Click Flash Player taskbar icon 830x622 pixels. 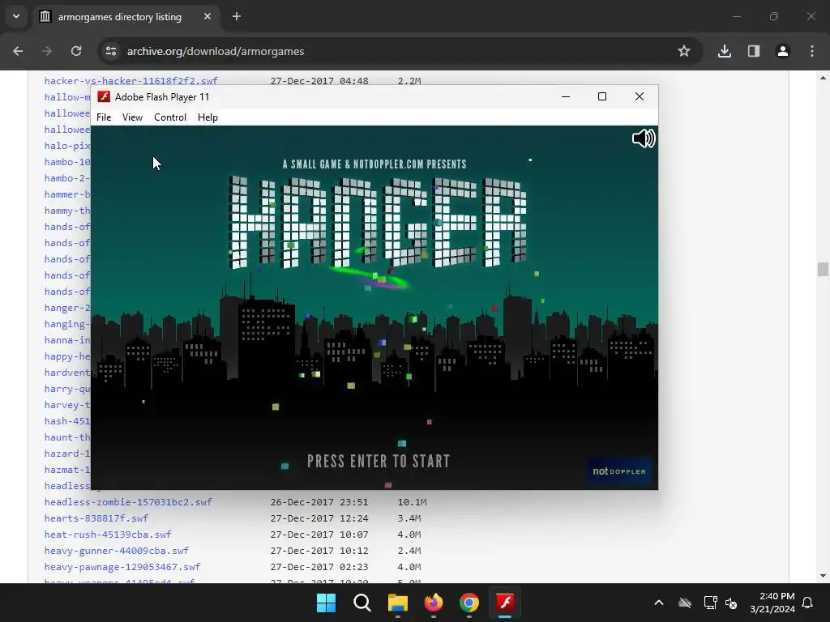pyautogui.click(x=505, y=603)
